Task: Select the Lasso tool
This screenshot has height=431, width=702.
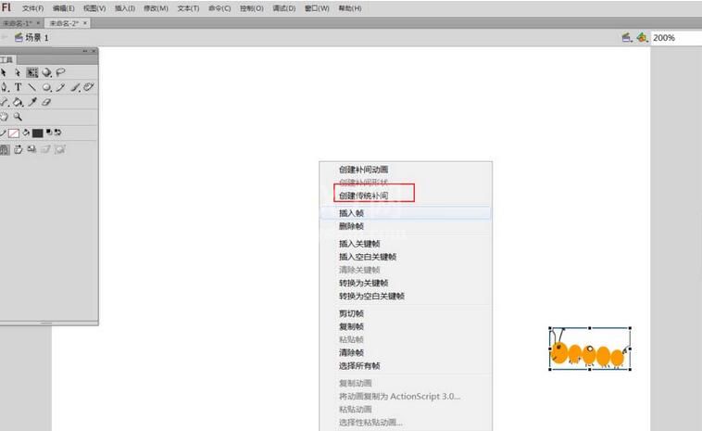Action: point(60,72)
